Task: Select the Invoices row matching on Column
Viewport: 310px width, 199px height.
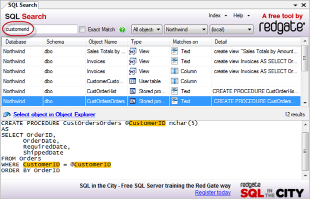Action: point(151,71)
